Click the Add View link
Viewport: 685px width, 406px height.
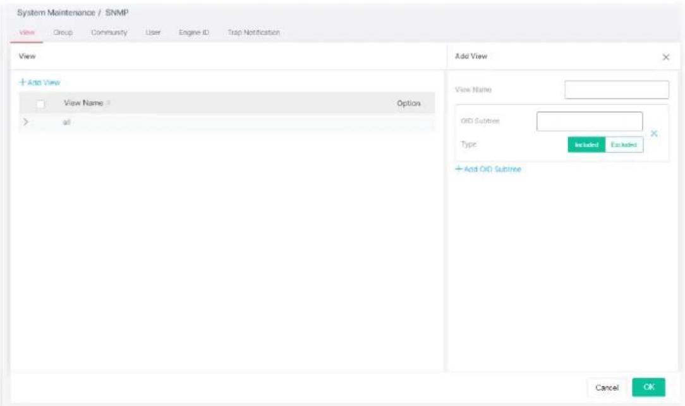(40, 83)
